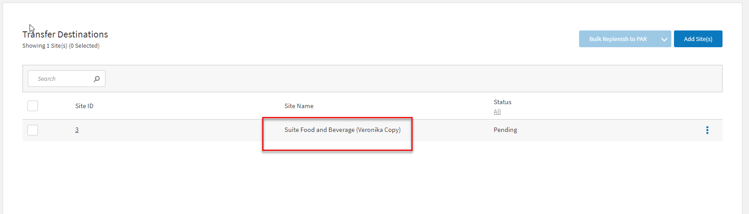Click empty space in the gray search bar

[x=397, y=79]
